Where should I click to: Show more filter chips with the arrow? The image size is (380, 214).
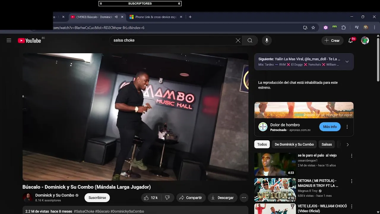pos(348,144)
